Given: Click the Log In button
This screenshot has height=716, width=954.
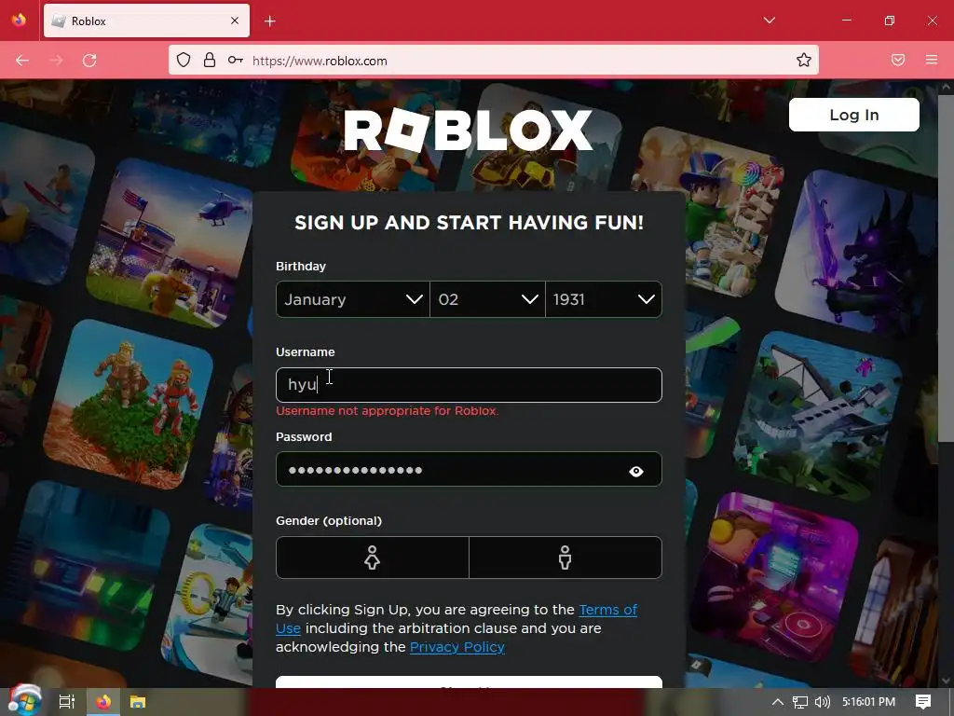Looking at the screenshot, I should [853, 115].
